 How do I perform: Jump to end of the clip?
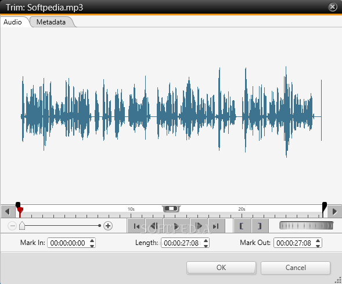(x=216, y=226)
